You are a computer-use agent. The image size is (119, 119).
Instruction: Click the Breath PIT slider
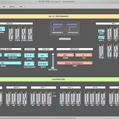pyautogui.click(x=24, y=98)
